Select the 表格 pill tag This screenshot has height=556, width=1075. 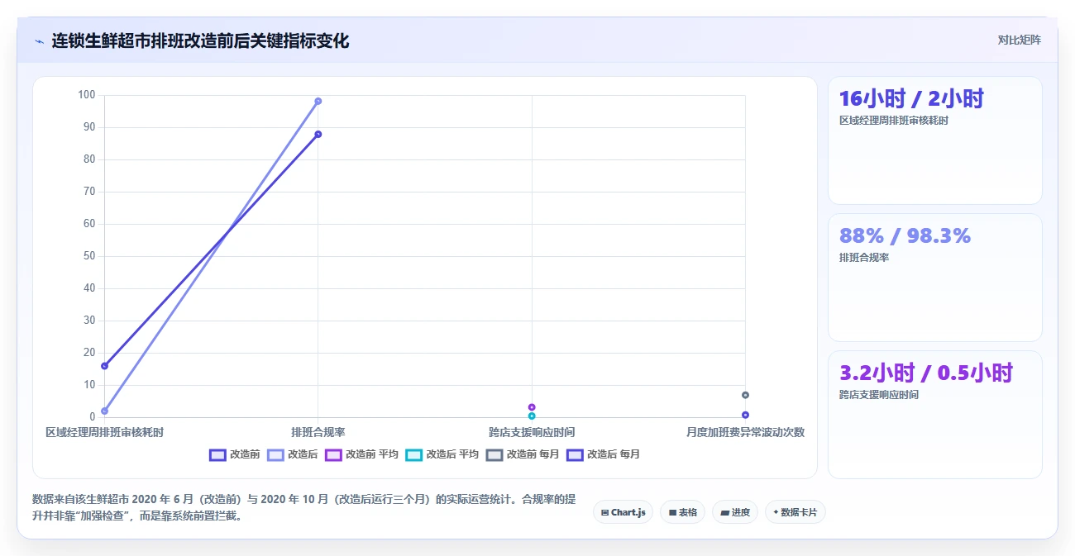[682, 512]
